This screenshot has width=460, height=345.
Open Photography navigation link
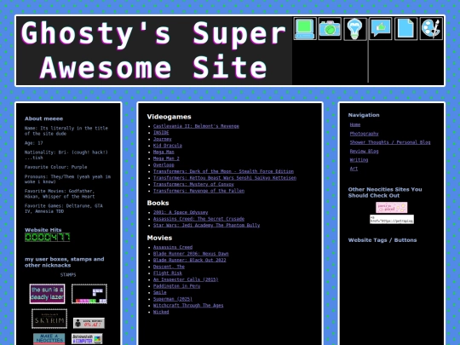[x=364, y=134]
